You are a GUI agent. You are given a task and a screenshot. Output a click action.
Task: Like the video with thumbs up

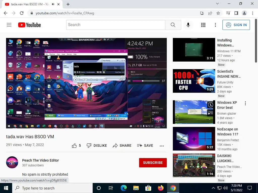76,146
